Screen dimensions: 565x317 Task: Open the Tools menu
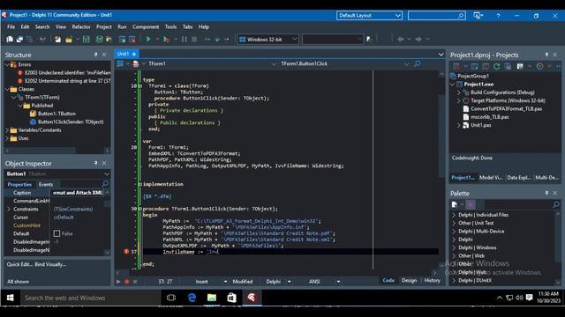(170, 27)
